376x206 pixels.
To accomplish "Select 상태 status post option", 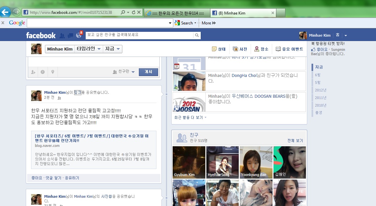I will 219,49.
